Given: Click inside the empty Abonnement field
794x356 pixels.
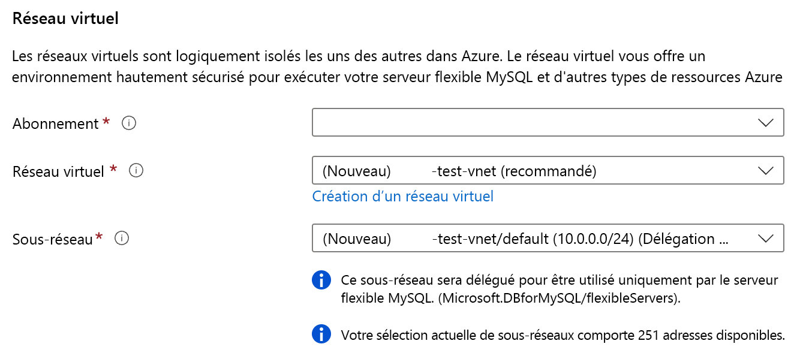Looking at the screenshot, I should click(528, 123).
